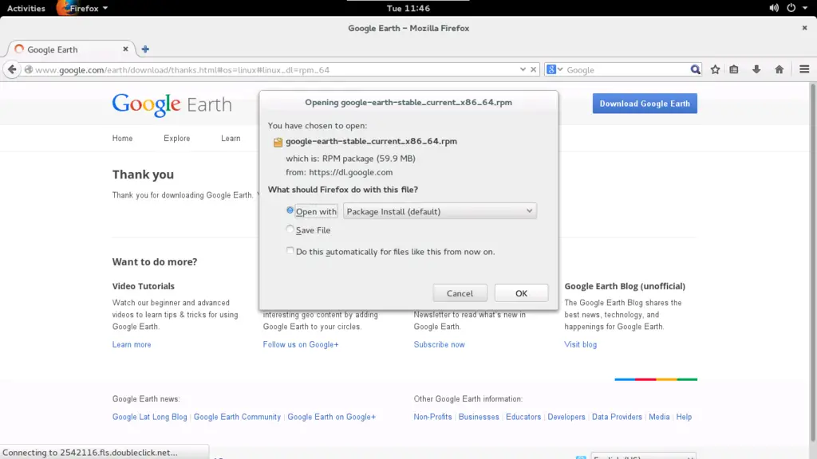817x459 pixels.
Task: Click 'Google Earth Blog (unofficial)' heading
Action: (625, 286)
